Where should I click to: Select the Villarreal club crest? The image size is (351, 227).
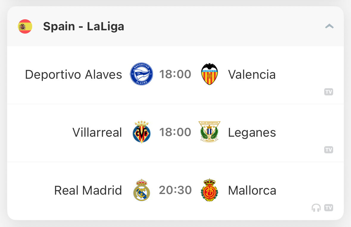point(141,132)
